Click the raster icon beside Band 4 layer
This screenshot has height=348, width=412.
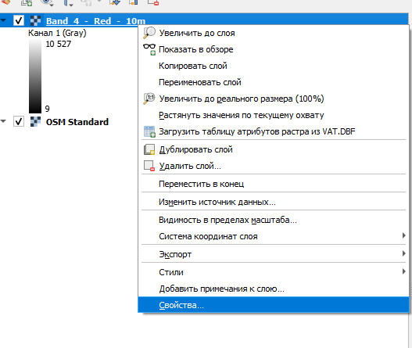tap(35, 21)
